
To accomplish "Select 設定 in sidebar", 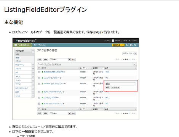I will tap(17, 92).
